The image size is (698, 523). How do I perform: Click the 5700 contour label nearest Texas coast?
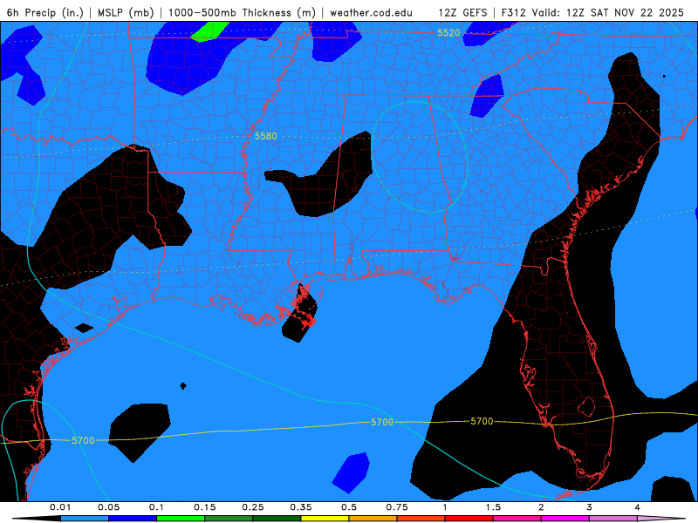coord(83,440)
